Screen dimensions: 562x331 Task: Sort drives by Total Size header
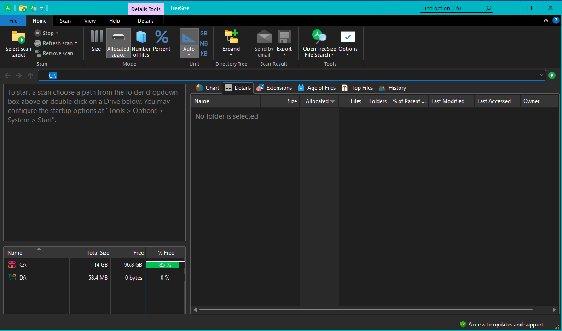coord(90,253)
